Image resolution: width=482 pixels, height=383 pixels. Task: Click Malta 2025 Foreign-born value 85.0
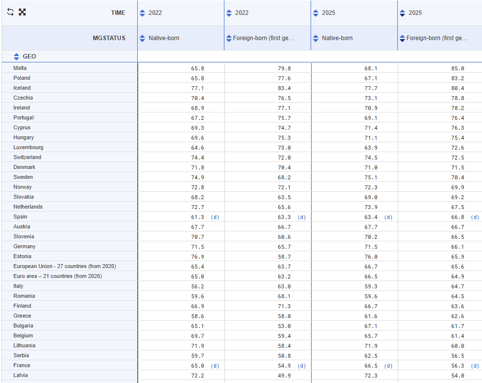point(457,68)
